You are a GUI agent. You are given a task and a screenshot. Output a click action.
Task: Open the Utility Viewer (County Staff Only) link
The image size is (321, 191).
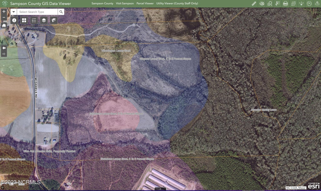tap(177, 3)
